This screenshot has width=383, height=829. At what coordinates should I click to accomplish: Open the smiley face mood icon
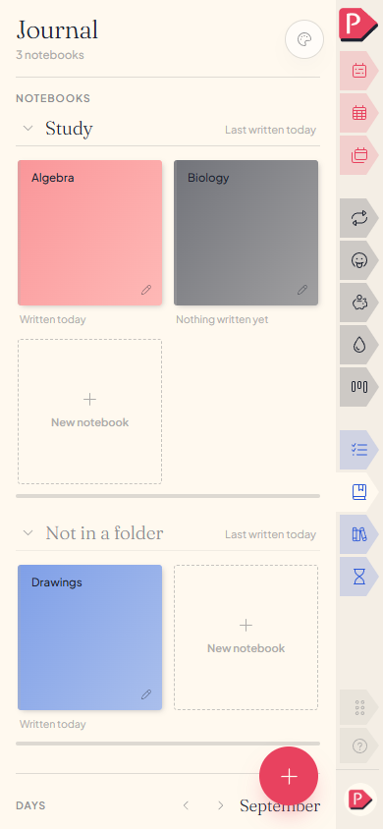[358, 260]
